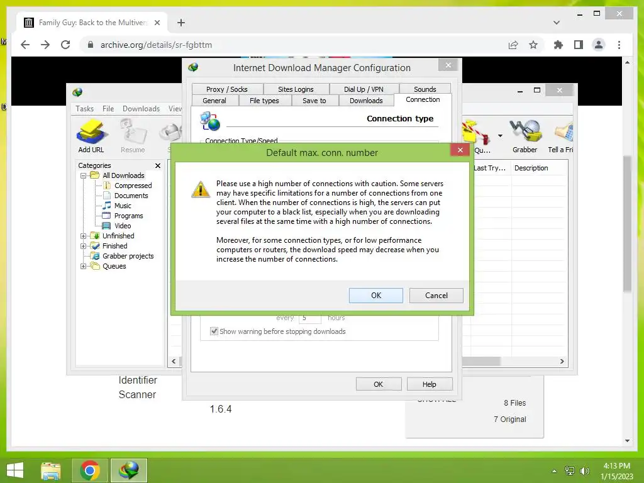644x483 pixels.
Task: Toggle Show warning before stopping downloads
Action: (214, 331)
